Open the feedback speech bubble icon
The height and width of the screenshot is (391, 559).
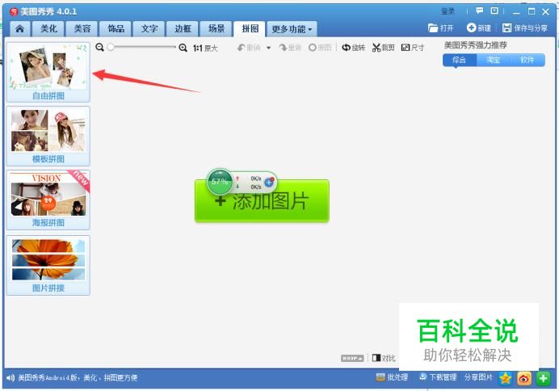(x=480, y=11)
